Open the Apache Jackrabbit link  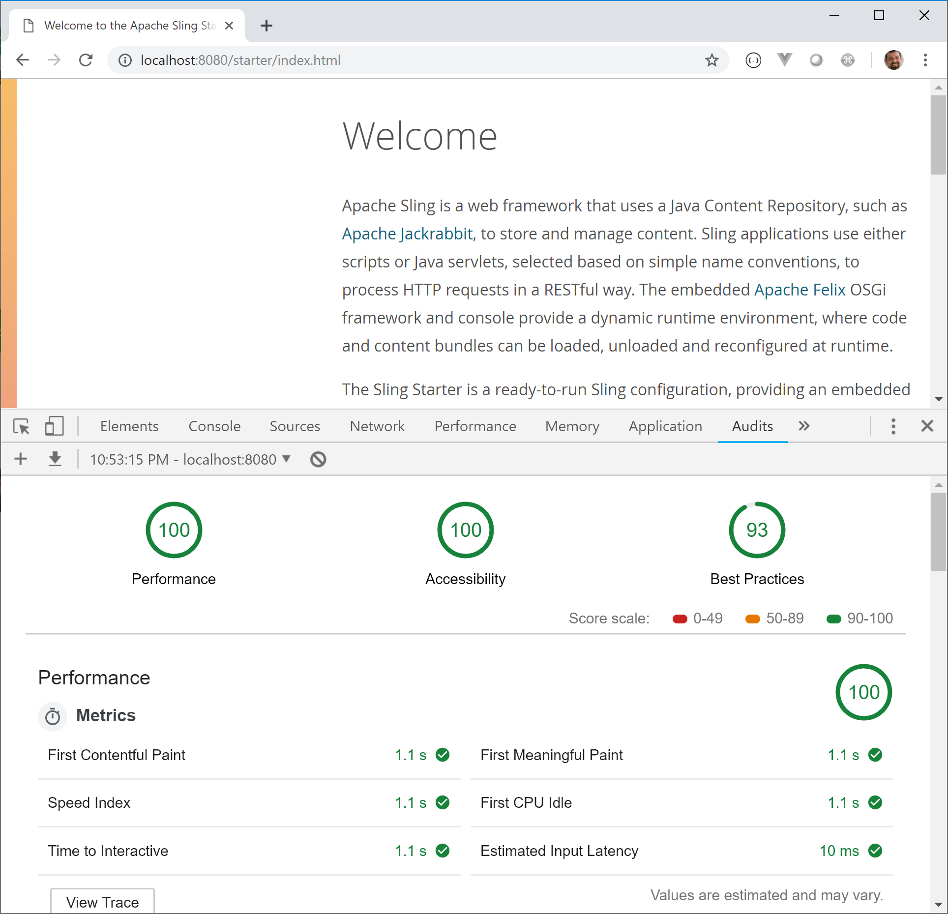[x=407, y=234]
